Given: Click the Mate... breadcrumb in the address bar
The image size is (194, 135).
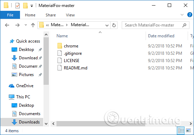Looking at the screenshot, I should (57, 25).
